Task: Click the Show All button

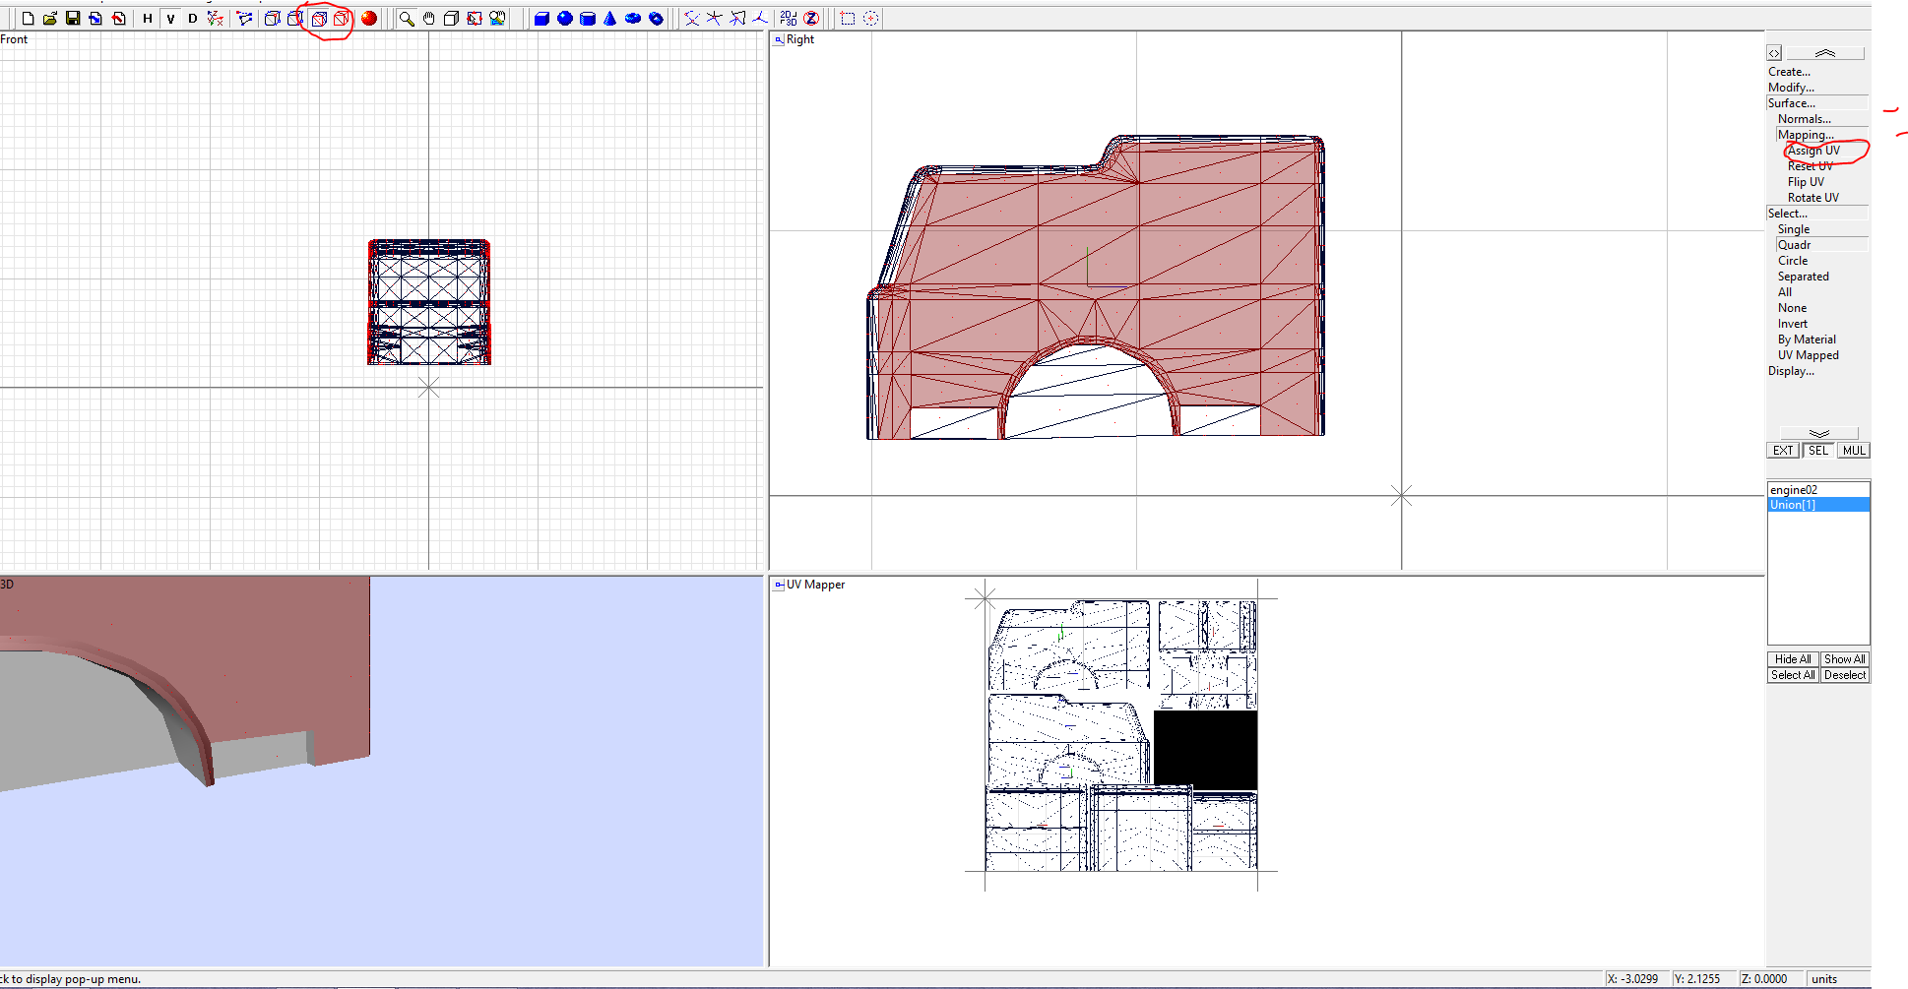Action: (x=1844, y=658)
